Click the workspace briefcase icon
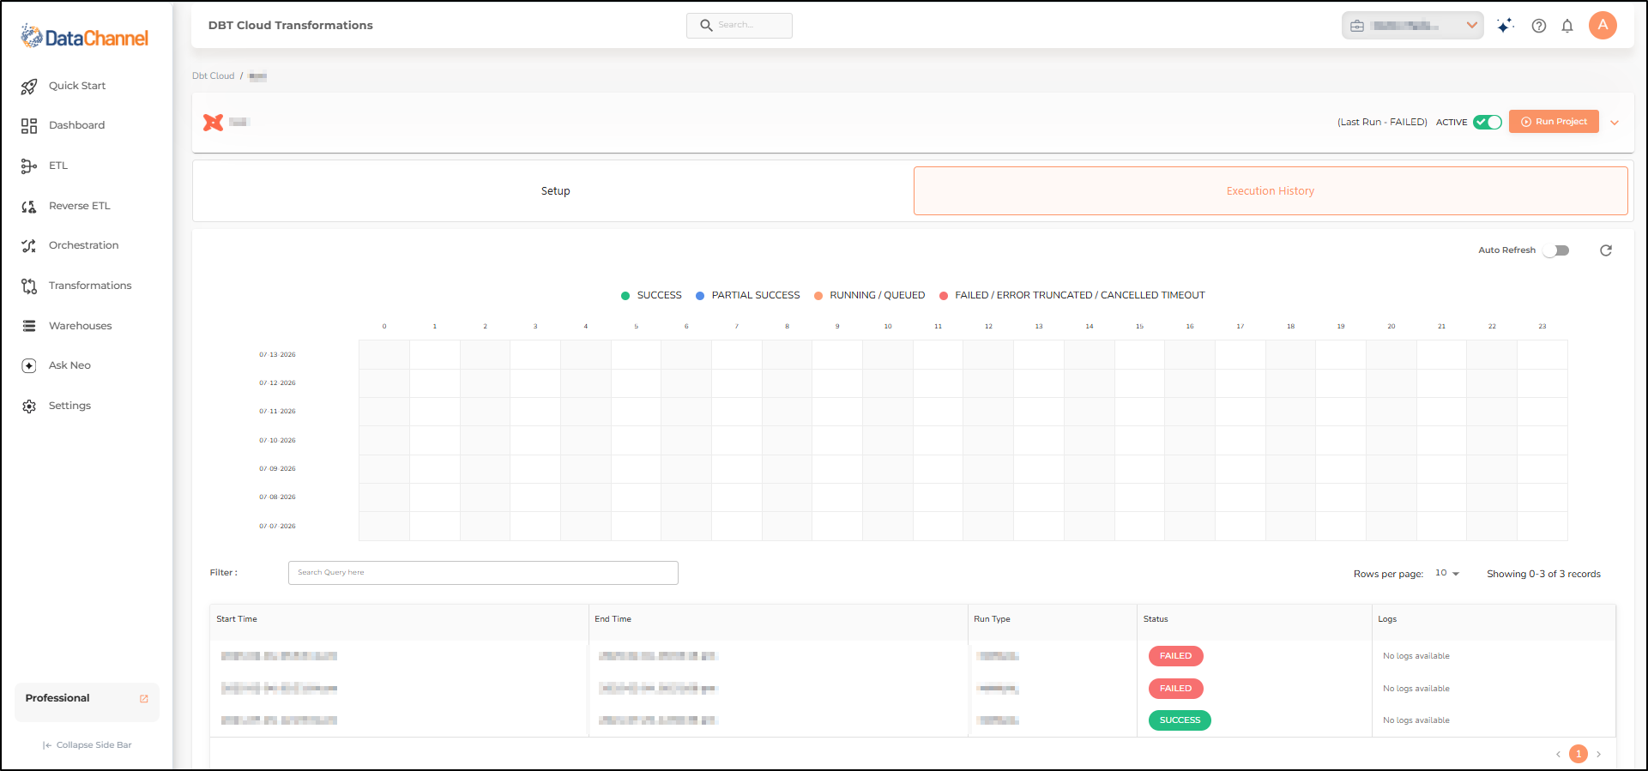 tap(1357, 26)
